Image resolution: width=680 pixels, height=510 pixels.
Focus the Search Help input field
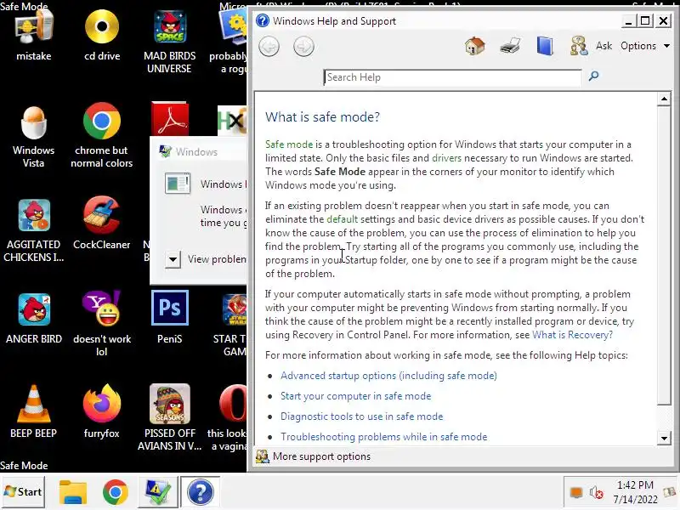coord(452,77)
